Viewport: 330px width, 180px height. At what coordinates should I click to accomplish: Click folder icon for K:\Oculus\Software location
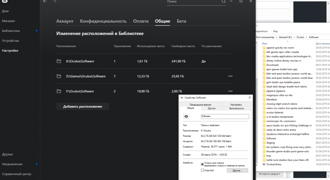[x=59, y=61]
